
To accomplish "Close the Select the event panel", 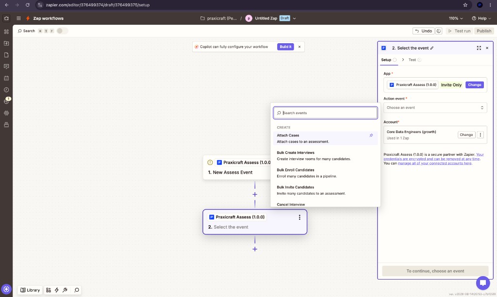I will [487, 48].
